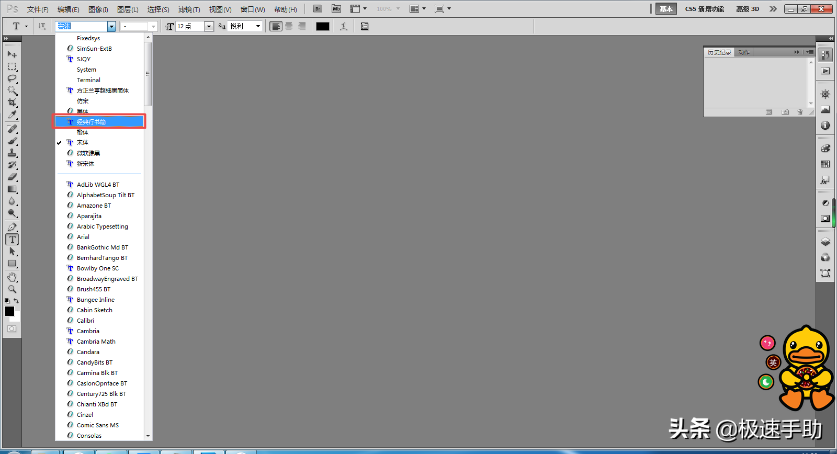Toggle right text alignment
Viewport: 837px width, 454px height.
click(302, 26)
